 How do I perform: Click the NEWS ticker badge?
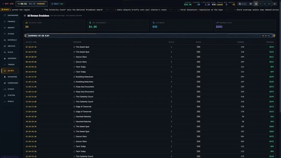pyautogui.click(x=5, y=10)
